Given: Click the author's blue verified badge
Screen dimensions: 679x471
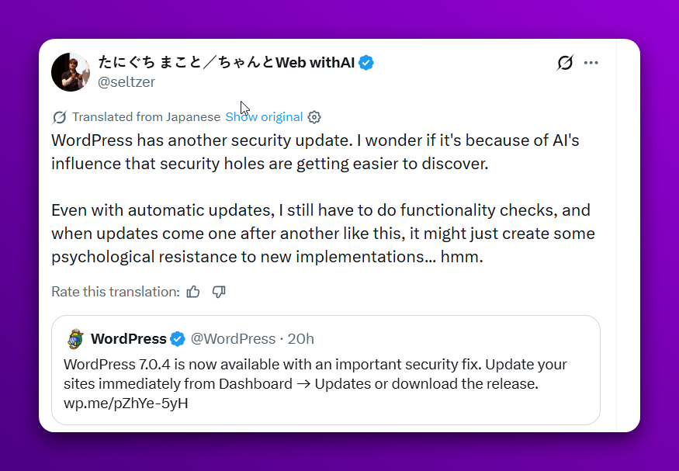Looking at the screenshot, I should (366, 63).
